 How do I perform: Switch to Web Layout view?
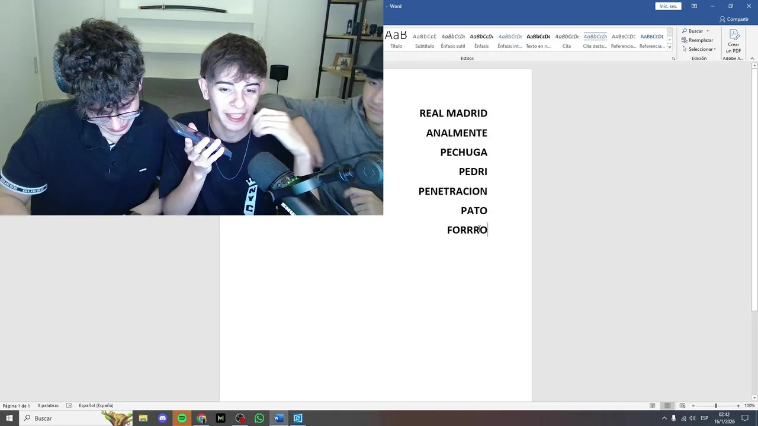pos(682,406)
